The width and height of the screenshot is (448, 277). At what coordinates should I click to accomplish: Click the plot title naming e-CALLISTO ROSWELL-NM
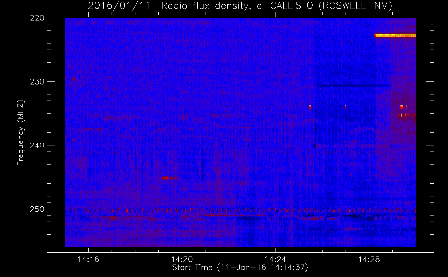point(240,6)
